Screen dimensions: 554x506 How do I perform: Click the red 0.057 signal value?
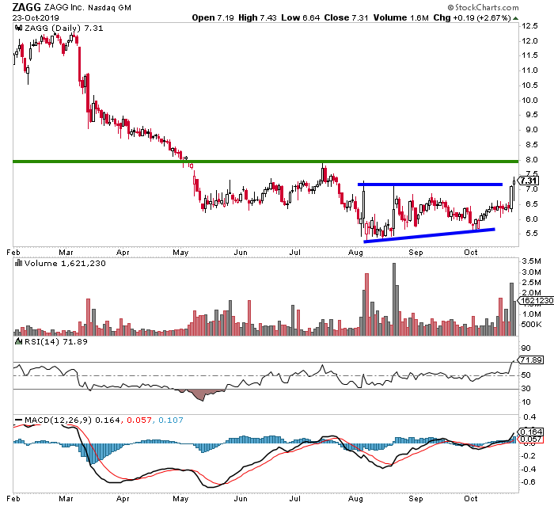[138, 420]
